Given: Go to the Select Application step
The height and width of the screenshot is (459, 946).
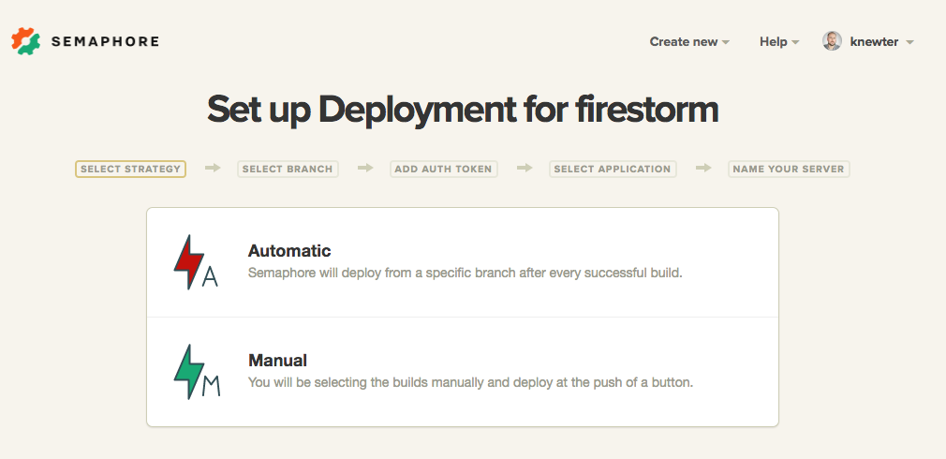Looking at the screenshot, I should coord(613,169).
